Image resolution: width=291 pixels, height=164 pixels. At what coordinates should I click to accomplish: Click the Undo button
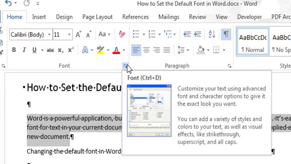(8, 4)
